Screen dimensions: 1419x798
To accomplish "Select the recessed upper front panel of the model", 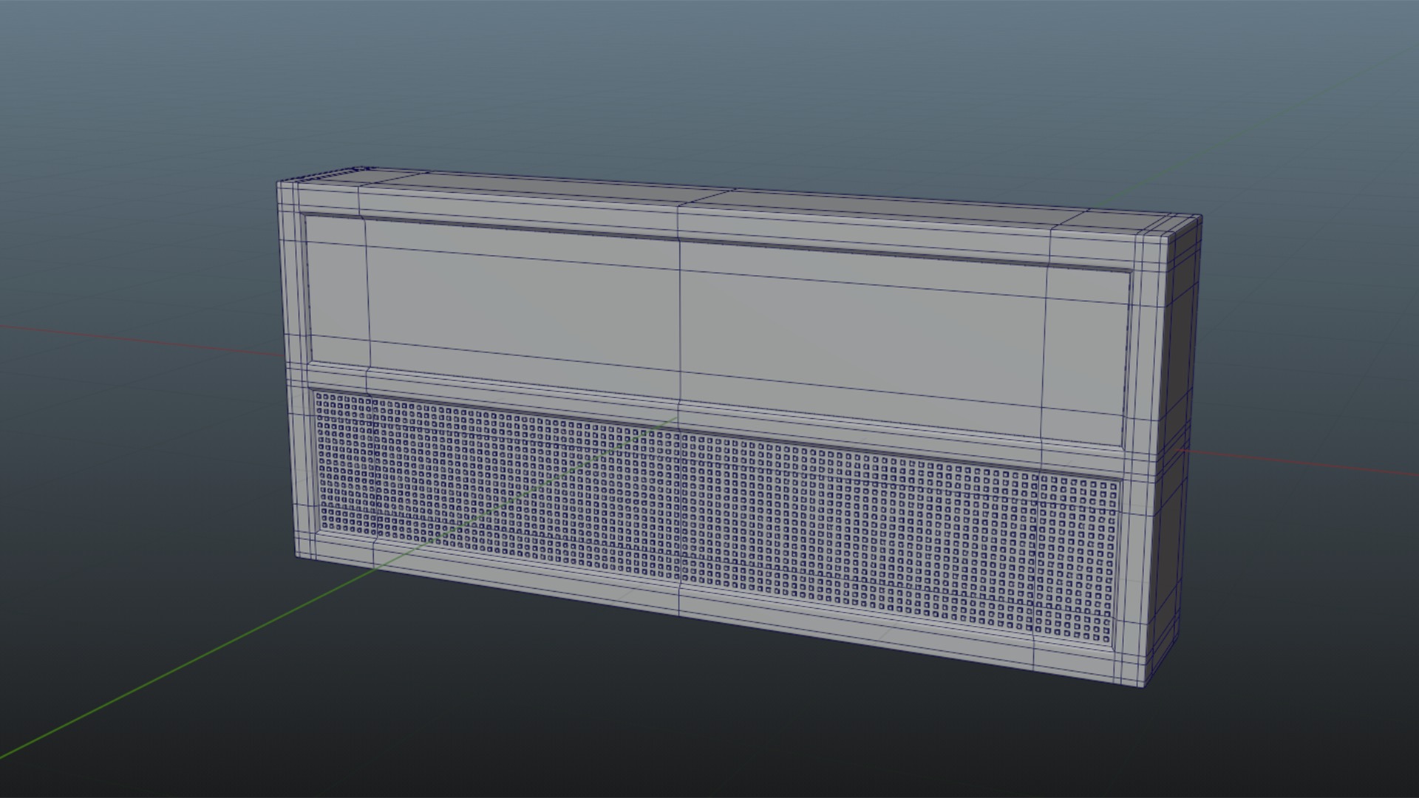I will point(715,331).
